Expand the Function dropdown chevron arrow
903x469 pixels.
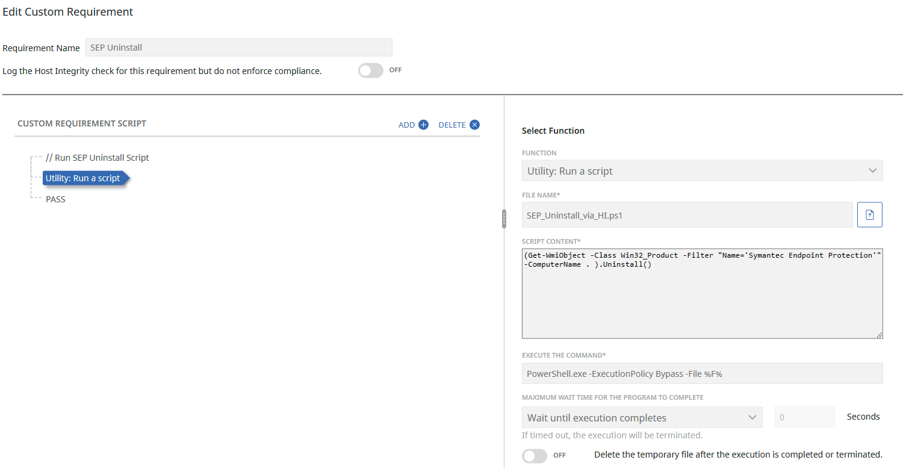tap(872, 171)
